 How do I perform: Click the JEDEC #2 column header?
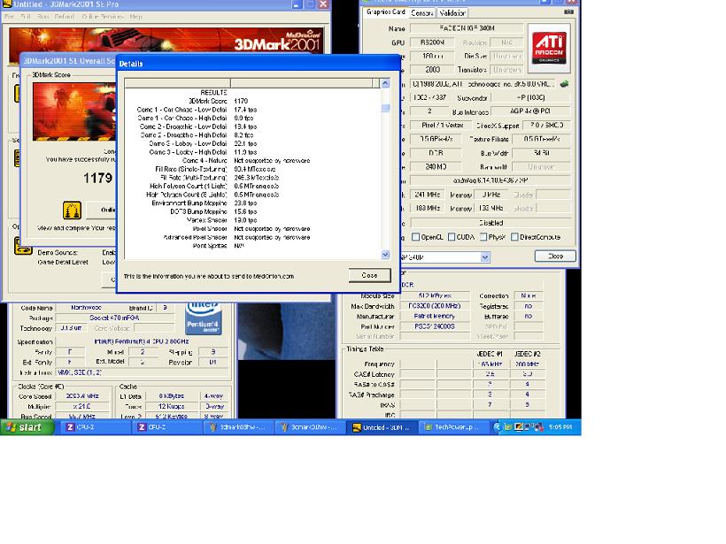click(527, 354)
